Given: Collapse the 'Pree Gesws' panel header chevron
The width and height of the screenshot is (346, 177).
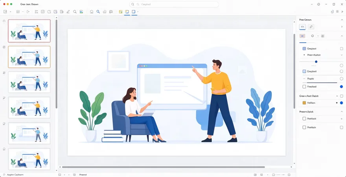Looking at the screenshot, I should pos(342,20).
